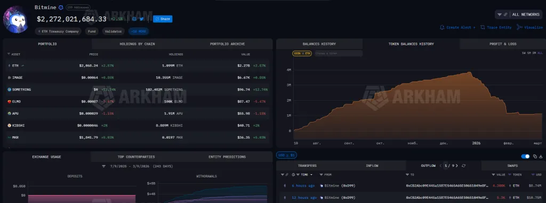Go to the previous outflow page
Image resolution: width=546 pixels, height=203 pixels.
(440, 166)
